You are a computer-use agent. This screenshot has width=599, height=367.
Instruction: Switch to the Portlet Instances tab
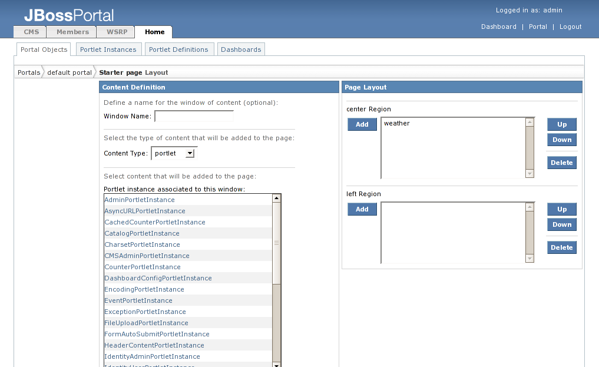coord(108,49)
